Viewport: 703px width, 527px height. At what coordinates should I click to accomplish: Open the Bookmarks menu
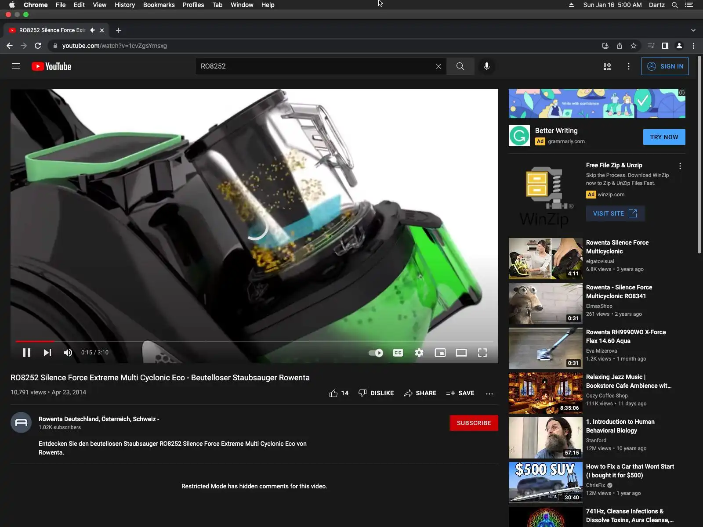coord(159,5)
